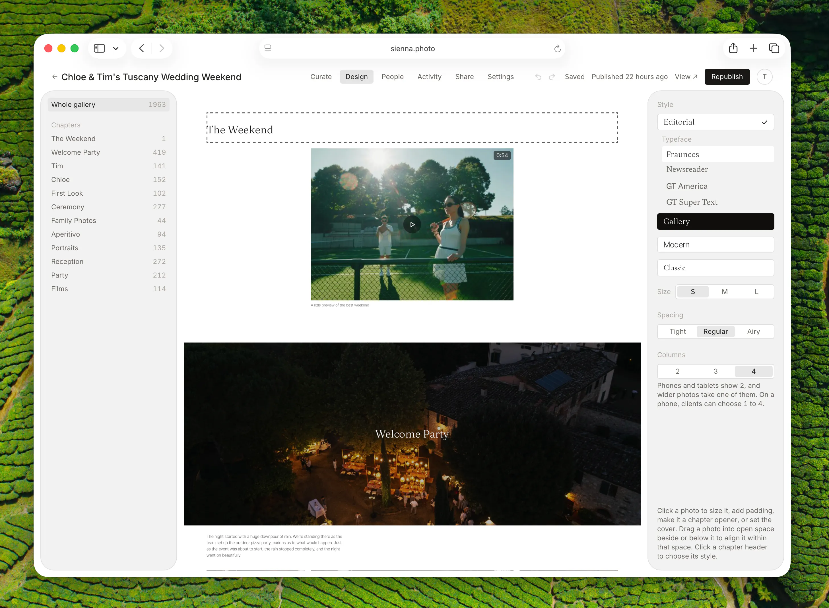
Task: Open the View external link
Action: point(686,76)
